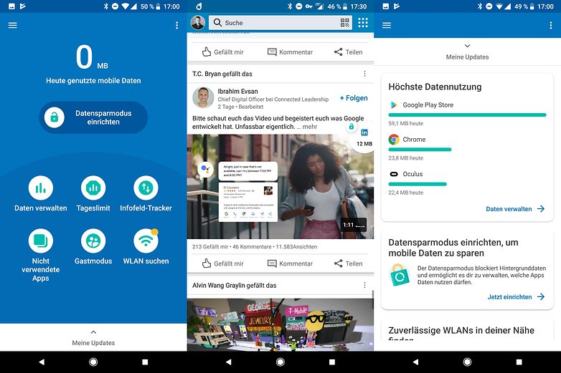This screenshot has width=561, height=373.
Task: Open Nicht verwendete Apps icon
Action: [x=41, y=241]
